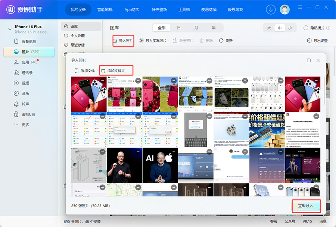Open 工具箱 tab
Screen dimensions: 336x227
click(x=184, y=10)
